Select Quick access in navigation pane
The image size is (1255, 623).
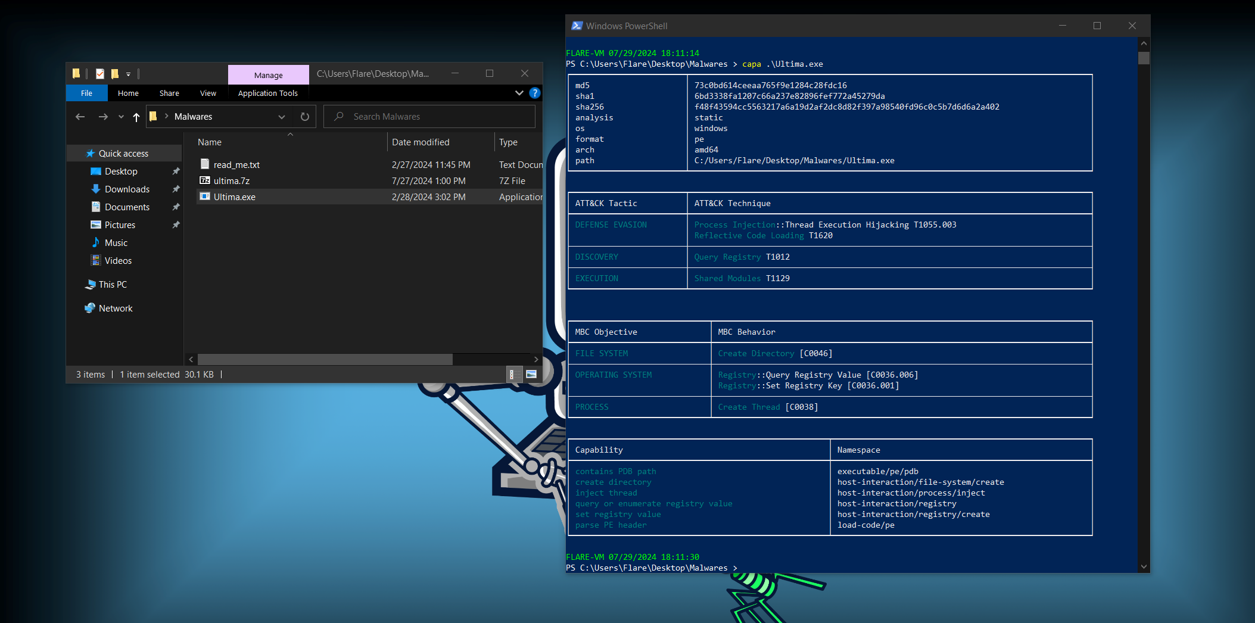(124, 154)
